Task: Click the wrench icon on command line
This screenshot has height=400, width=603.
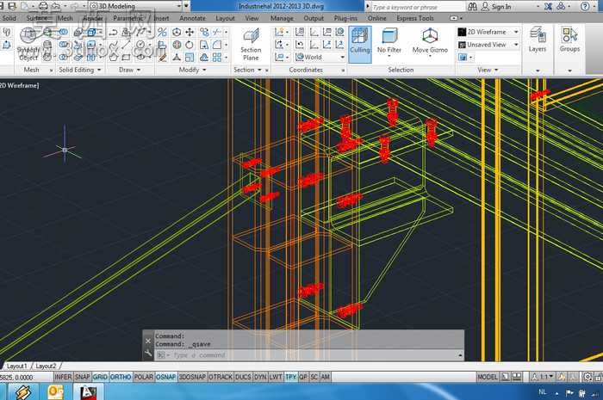Action: pyautogui.click(x=148, y=354)
